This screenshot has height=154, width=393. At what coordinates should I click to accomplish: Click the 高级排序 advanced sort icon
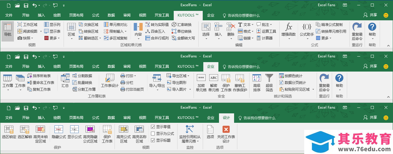(257, 78)
